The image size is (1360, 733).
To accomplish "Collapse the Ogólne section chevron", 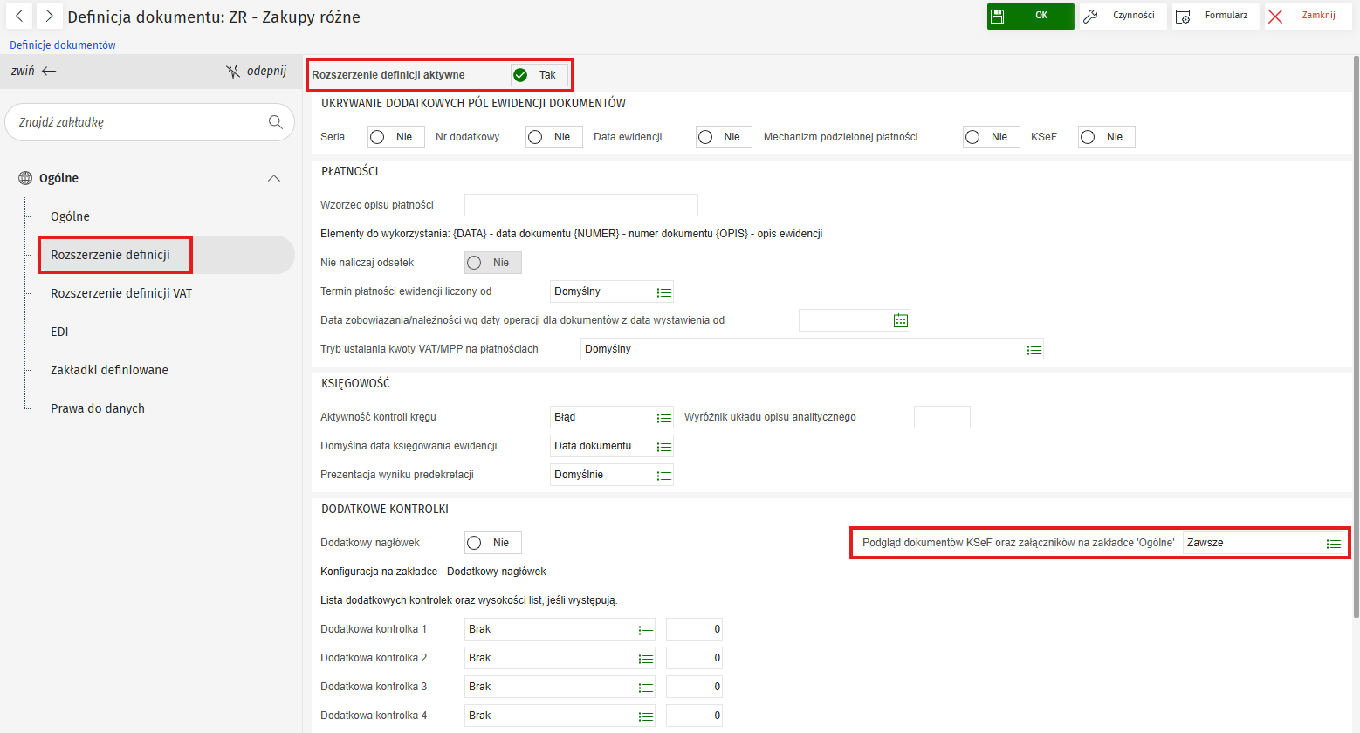I will [274, 178].
